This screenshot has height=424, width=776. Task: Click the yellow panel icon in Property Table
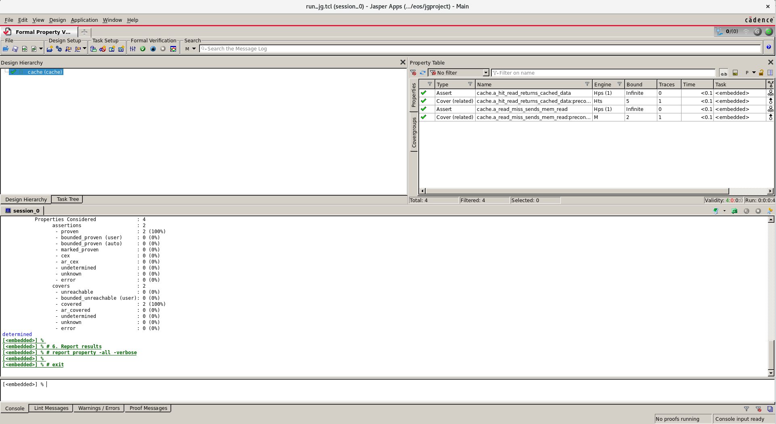coord(735,73)
